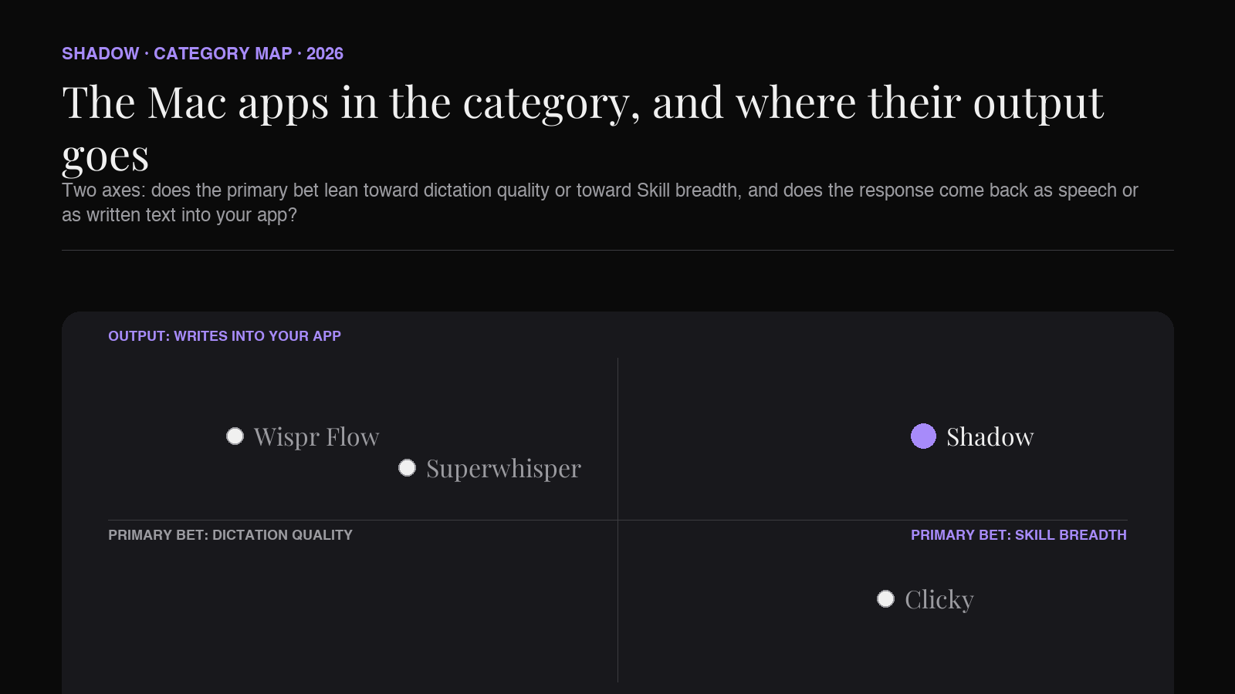Click the Wispr Flow text label

pyautogui.click(x=316, y=437)
